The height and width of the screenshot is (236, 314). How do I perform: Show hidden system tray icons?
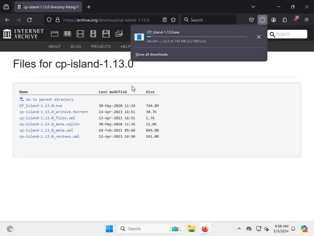[239, 229]
